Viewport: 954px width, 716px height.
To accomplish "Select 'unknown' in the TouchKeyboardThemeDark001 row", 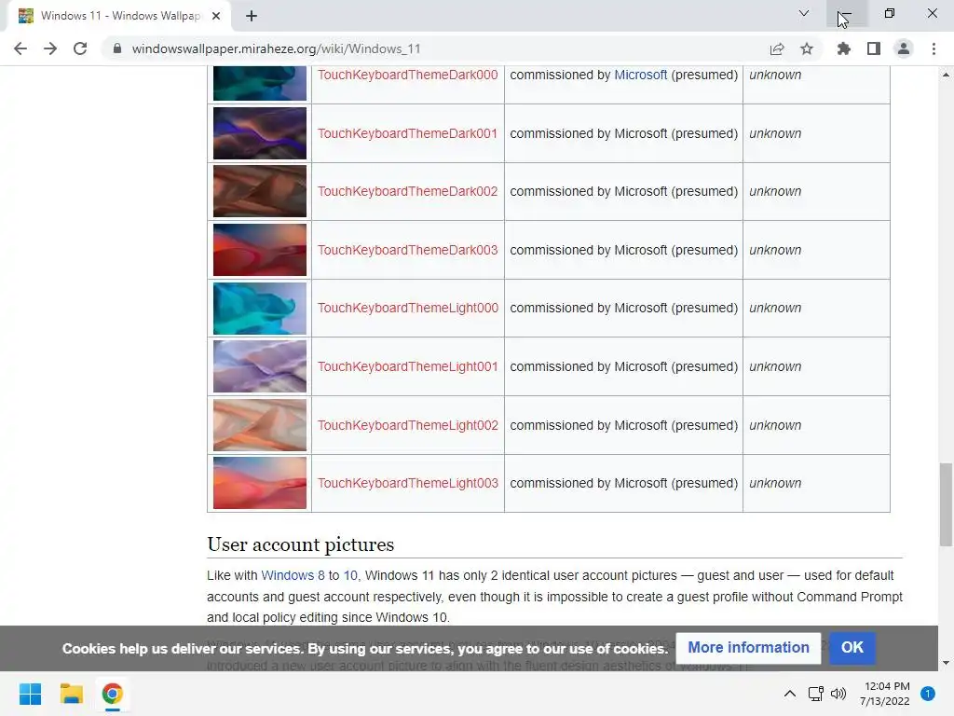I will click(x=775, y=133).
